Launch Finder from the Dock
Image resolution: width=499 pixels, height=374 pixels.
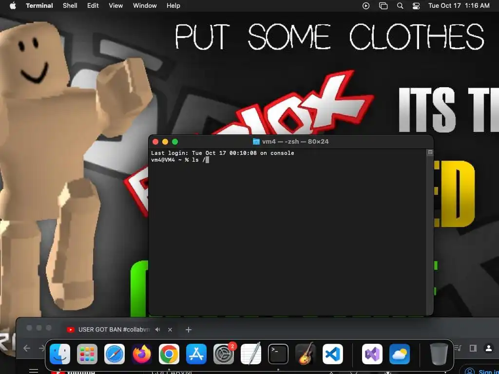coord(60,354)
